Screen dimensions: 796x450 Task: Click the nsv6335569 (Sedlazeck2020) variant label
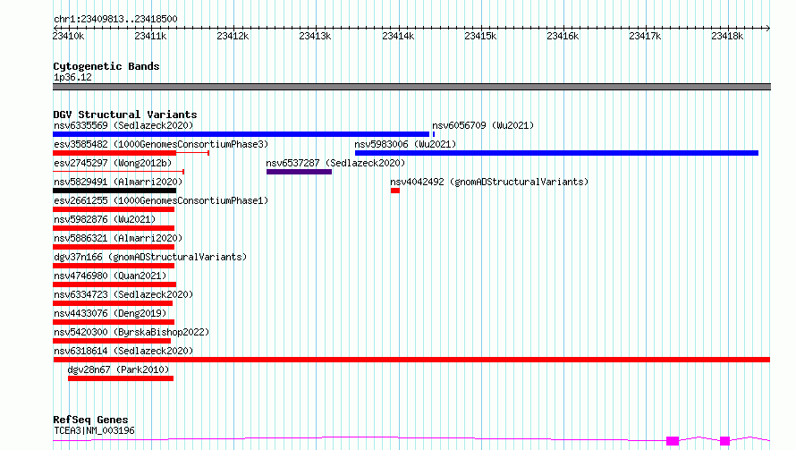[x=123, y=125]
